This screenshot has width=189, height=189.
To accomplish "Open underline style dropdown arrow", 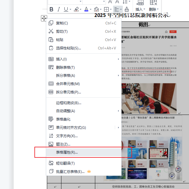I will (x=70, y=9).
